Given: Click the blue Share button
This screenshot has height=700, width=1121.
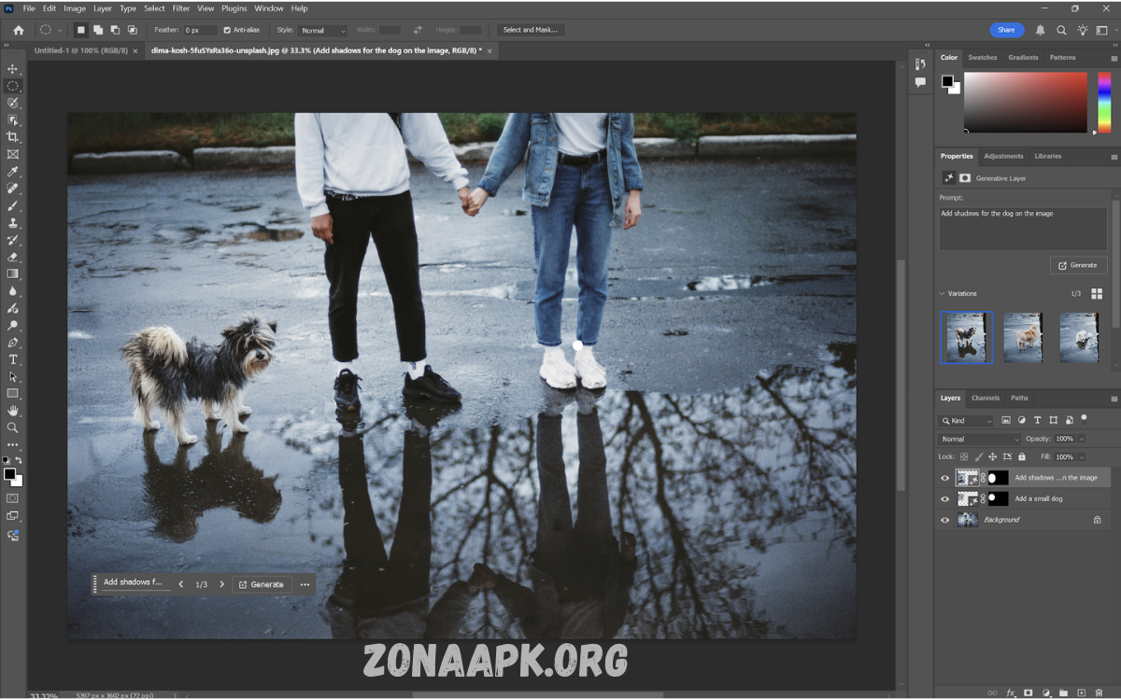Looking at the screenshot, I should pyautogui.click(x=1006, y=30).
